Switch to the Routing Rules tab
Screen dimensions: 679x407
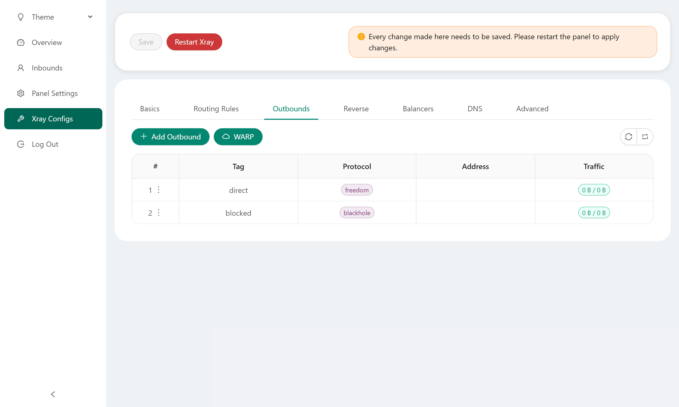(x=216, y=109)
